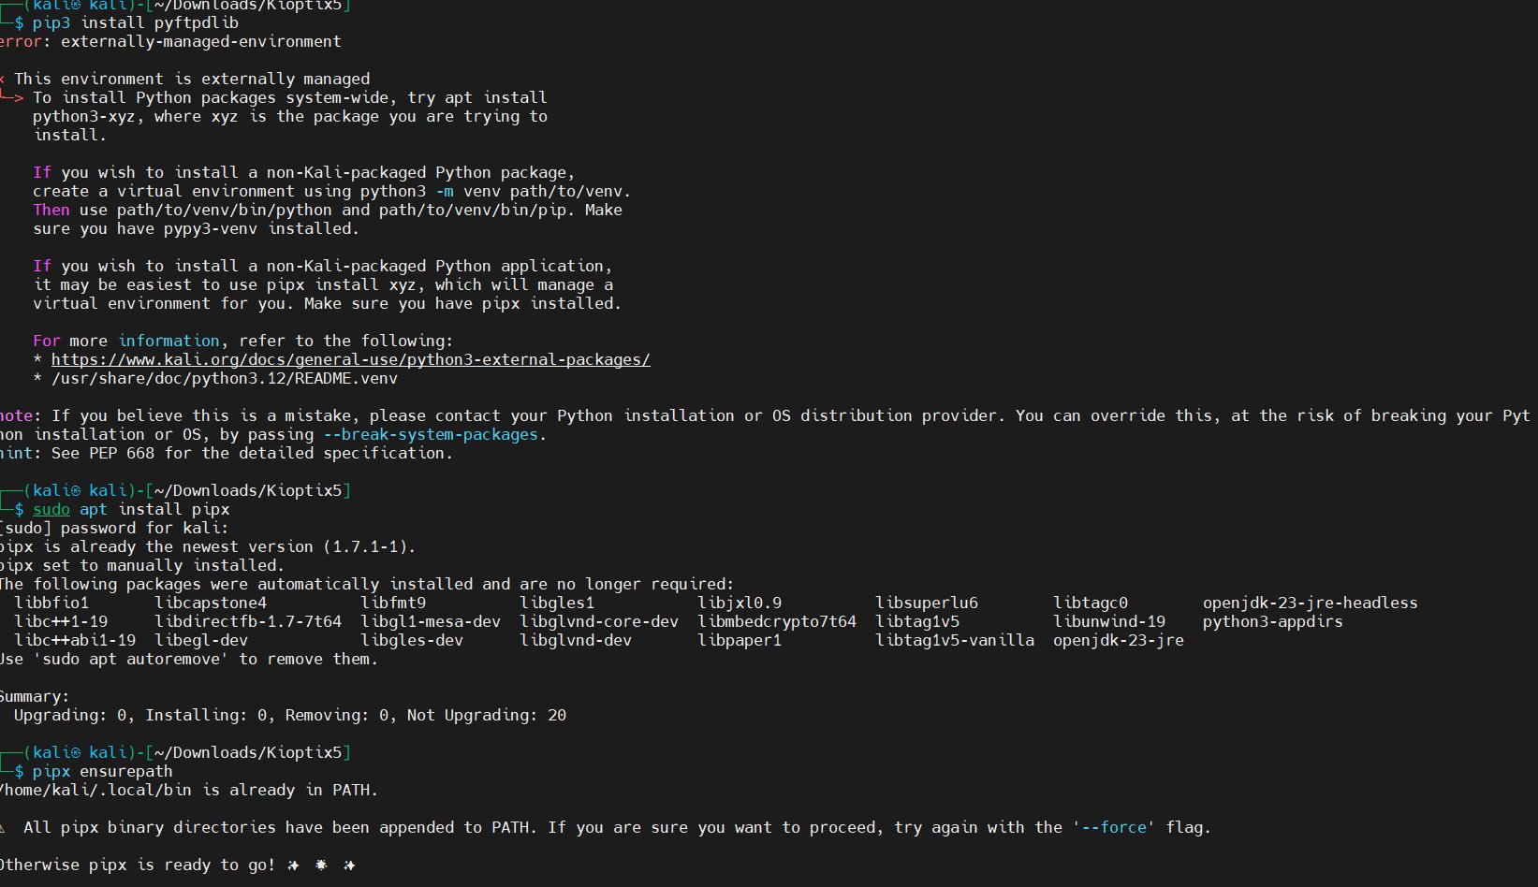Open the kali.org python3-external-packages docs link
The width and height of the screenshot is (1538, 887).
[x=350, y=359]
